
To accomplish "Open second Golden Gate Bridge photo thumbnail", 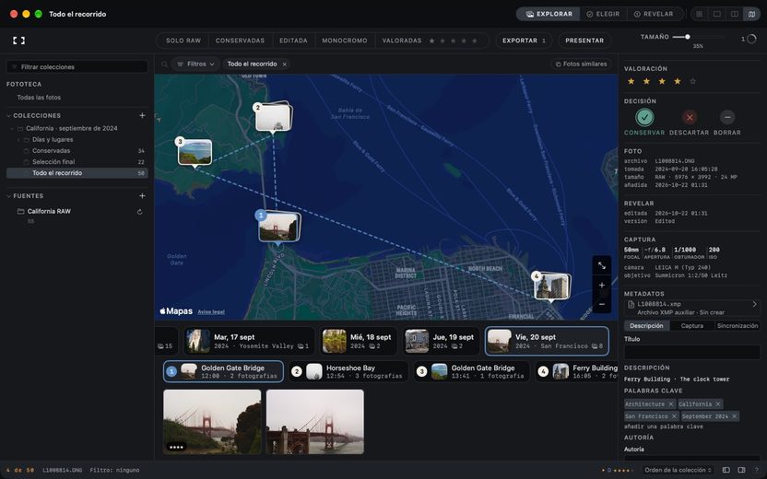I will coord(315,422).
